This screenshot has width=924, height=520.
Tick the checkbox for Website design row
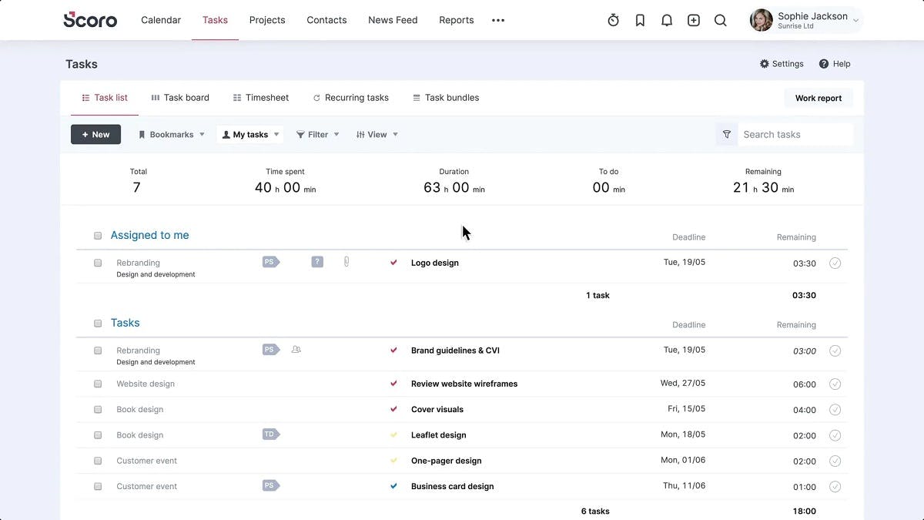click(98, 384)
